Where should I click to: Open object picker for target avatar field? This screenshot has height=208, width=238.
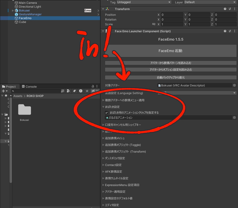point(235,85)
